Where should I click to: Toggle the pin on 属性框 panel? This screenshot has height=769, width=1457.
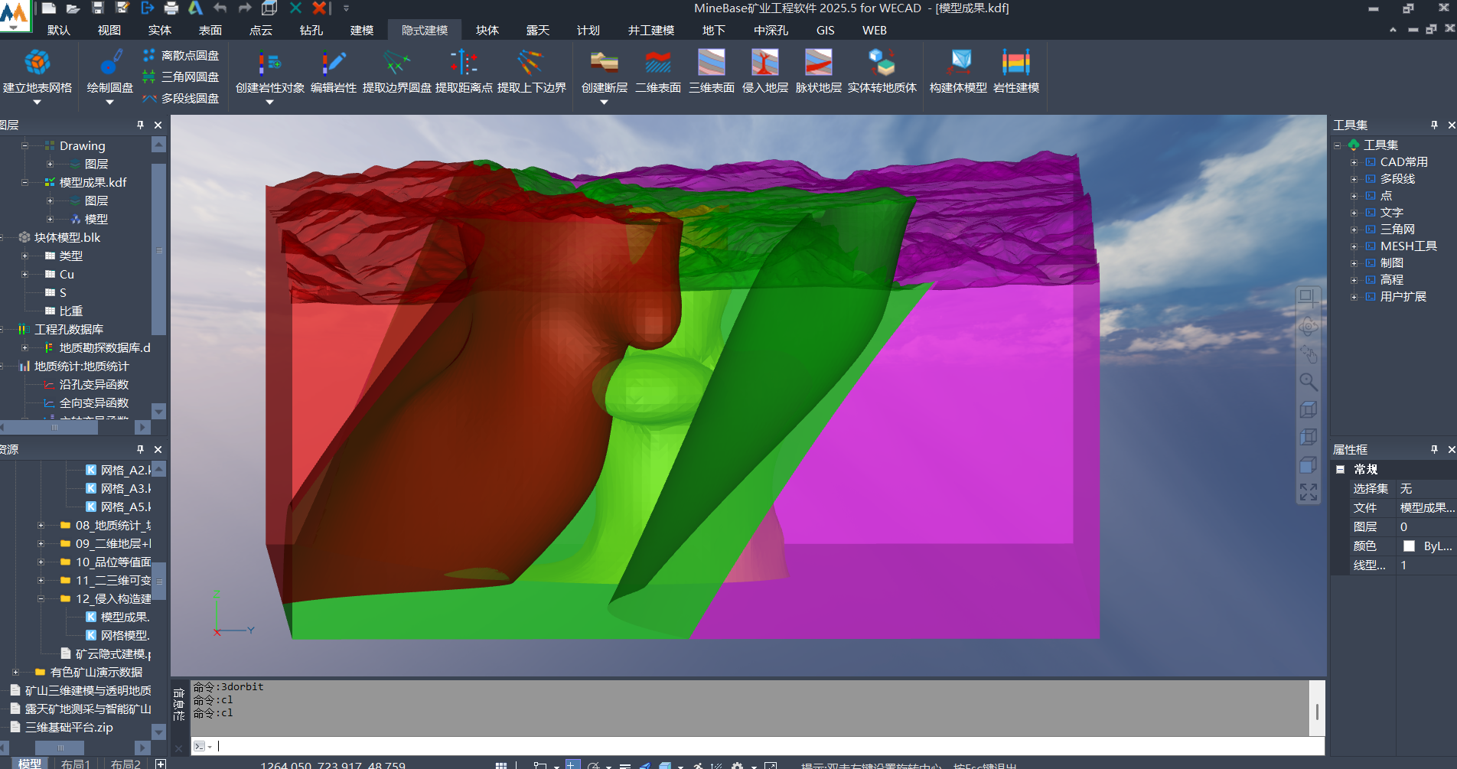point(1433,449)
